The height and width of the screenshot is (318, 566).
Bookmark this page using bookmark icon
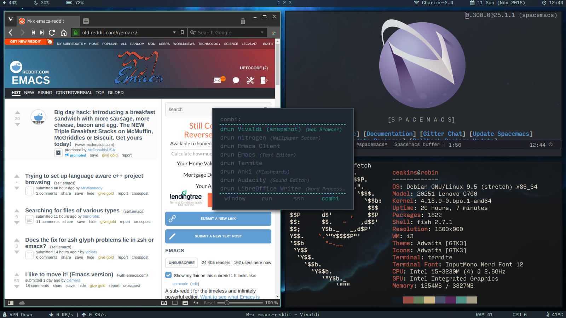182,33
